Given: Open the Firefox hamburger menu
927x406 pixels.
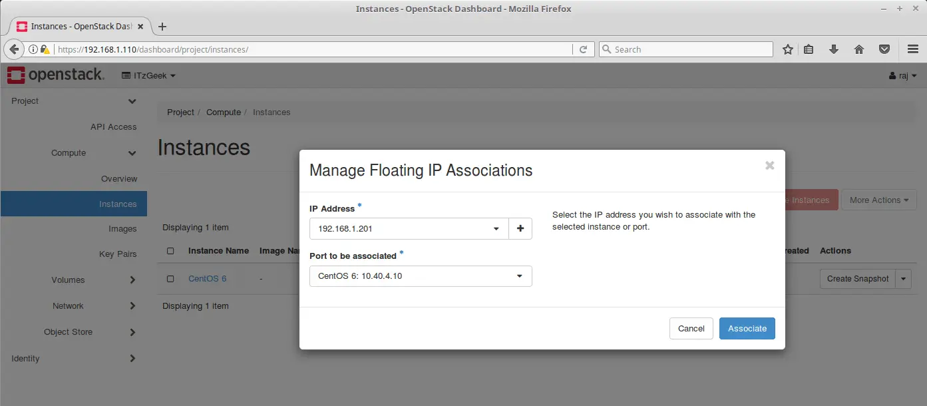Looking at the screenshot, I should (913, 49).
